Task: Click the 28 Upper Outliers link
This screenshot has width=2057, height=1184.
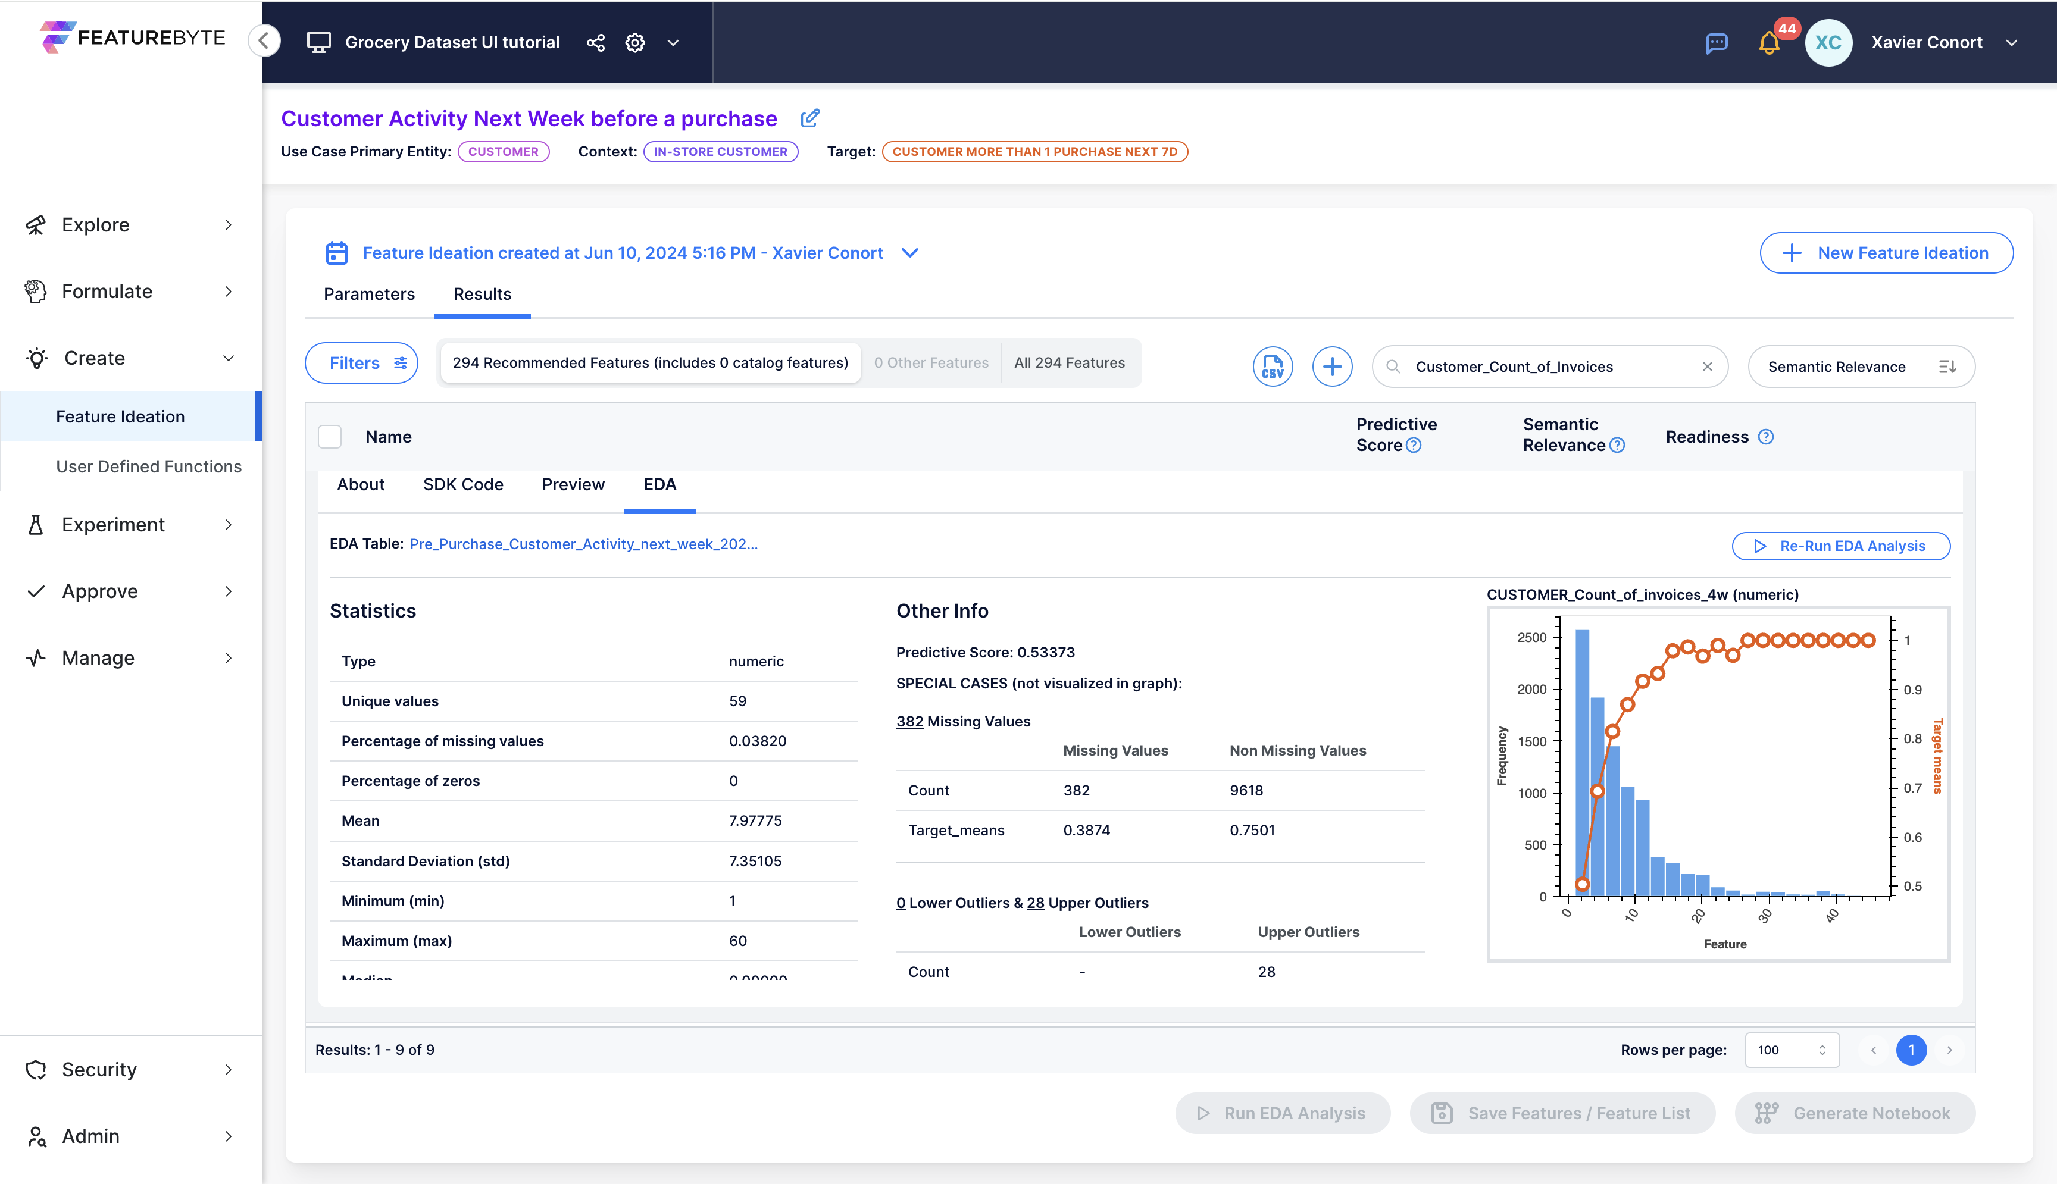Action: coord(1034,903)
